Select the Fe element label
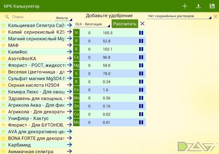The height and width of the screenshot is (154, 219). click(76, 90)
